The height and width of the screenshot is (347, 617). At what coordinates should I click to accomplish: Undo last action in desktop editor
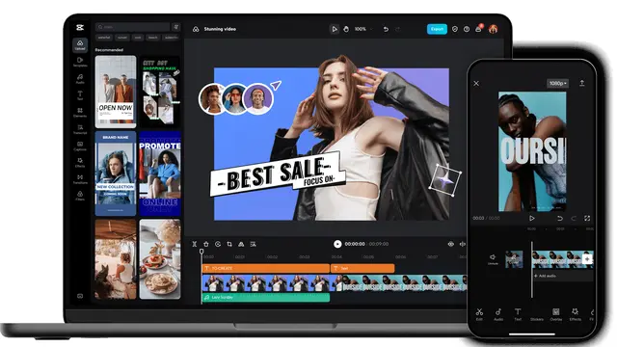[386, 29]
